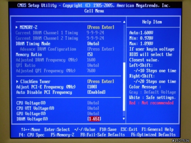Image resolution: width=191 pixels, height=143 pixels.
Task: Select the ClockGen Tuner menu label
Action: [35, 81]
